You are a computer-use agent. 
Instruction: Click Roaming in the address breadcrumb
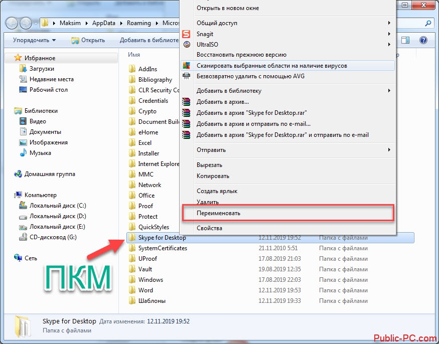tap(139, 23)
